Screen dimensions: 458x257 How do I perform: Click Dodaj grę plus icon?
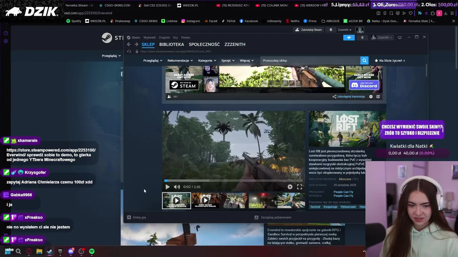(x=129, y=217)
